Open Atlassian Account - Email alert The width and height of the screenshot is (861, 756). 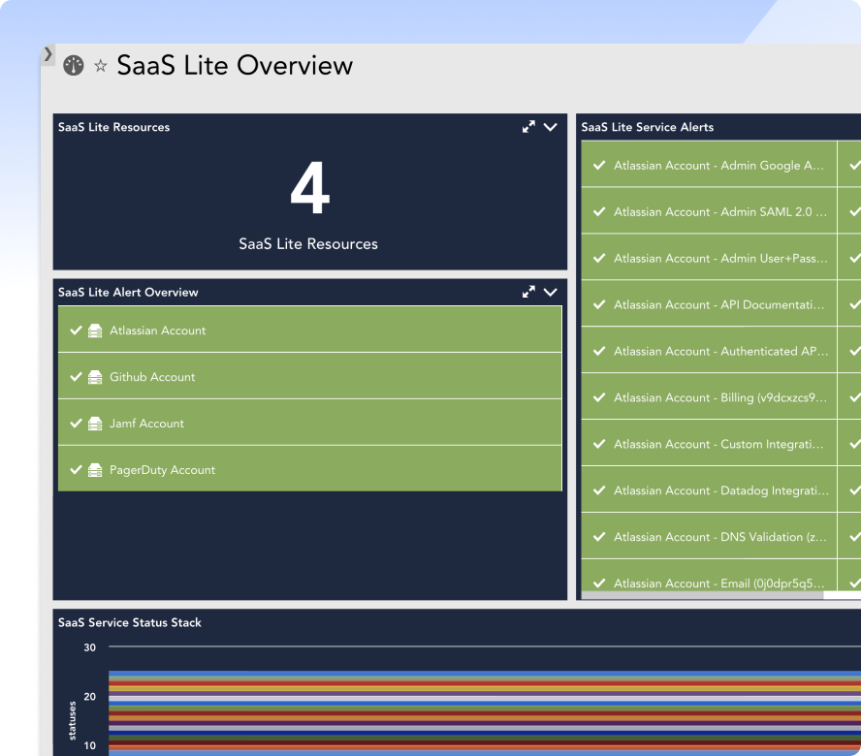click(x=709, y=576)
